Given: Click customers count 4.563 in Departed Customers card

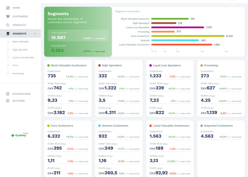Looking at the screenshot, I should click(207, 136).
